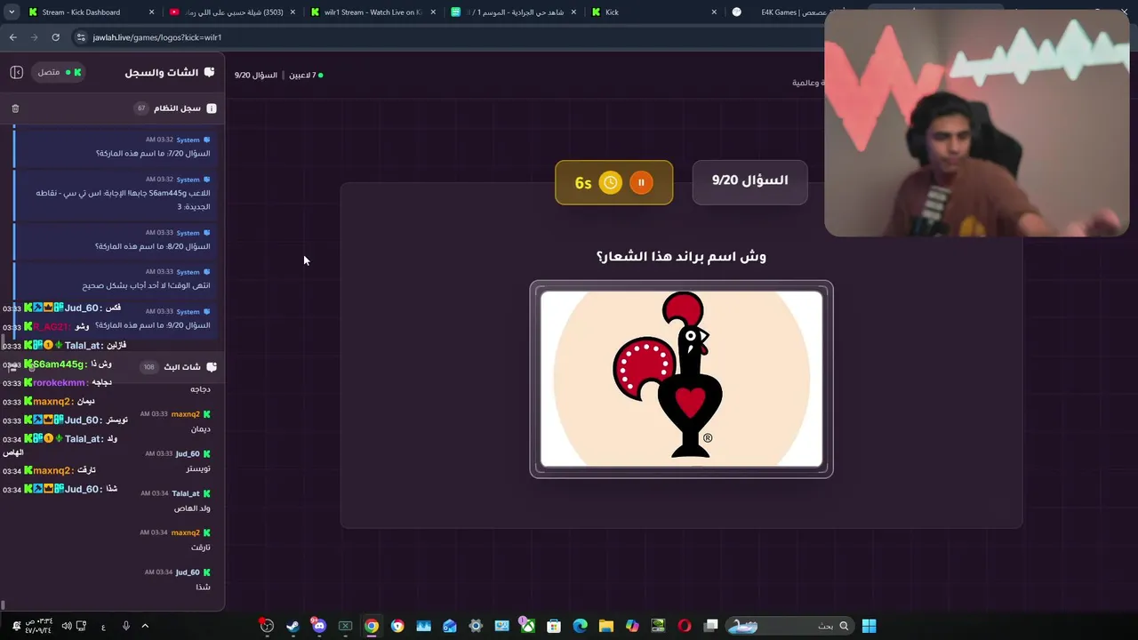Open the Windows Start menu
Image resolution: width=1138 pixels, height=640 pixels.
869,626
